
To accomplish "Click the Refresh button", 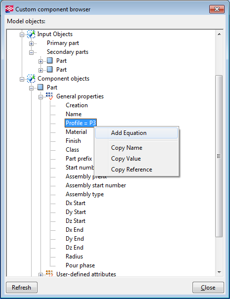I will 22,287.
